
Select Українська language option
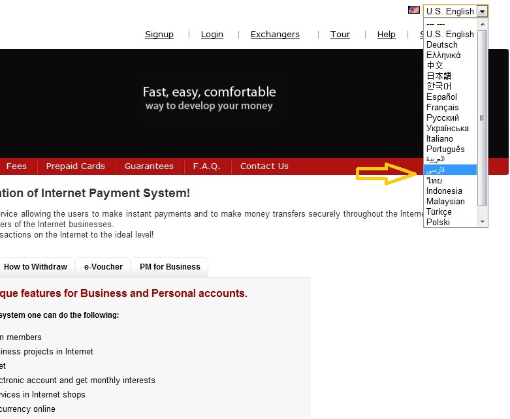[x=450, y=128]
